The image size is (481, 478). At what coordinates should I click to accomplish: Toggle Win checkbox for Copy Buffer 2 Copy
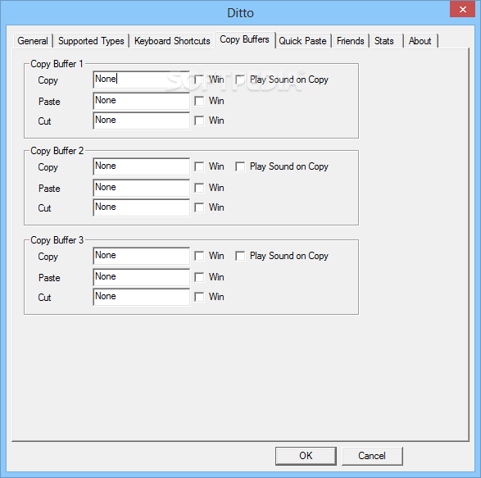click(199, 166)
